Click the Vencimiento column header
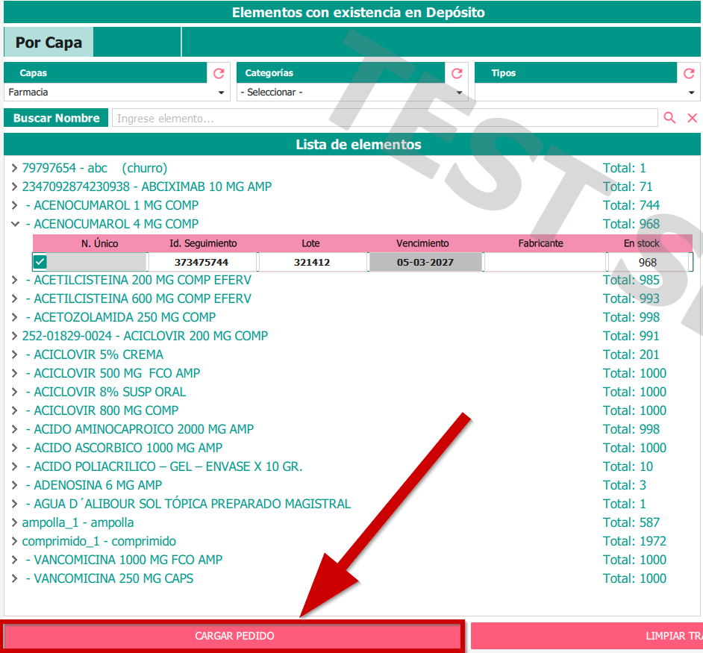 click(x=422, y=243)
